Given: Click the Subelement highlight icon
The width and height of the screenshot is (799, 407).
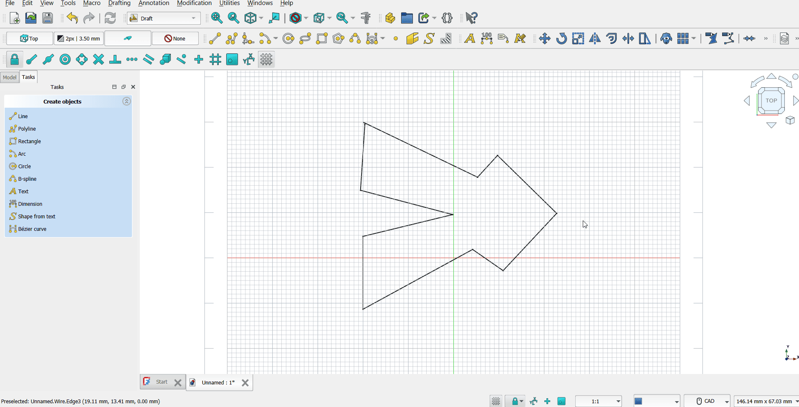Looking at the screenshot, I should [x=728, y=39].
